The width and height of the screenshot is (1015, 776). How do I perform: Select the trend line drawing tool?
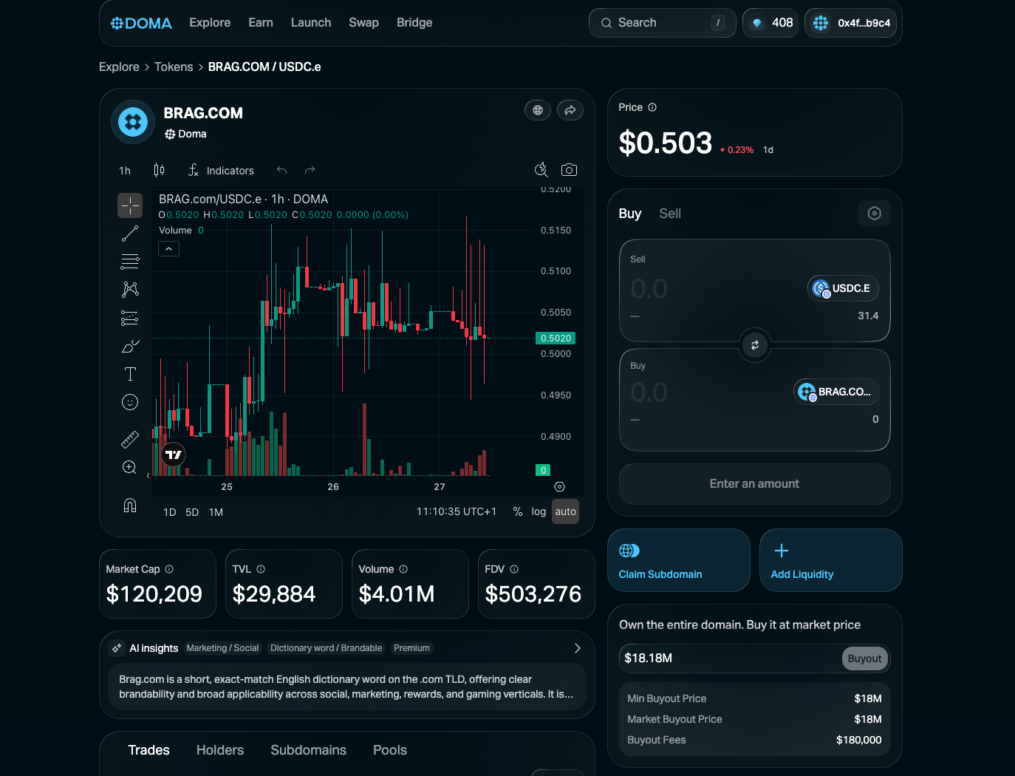tap(130, 234)
